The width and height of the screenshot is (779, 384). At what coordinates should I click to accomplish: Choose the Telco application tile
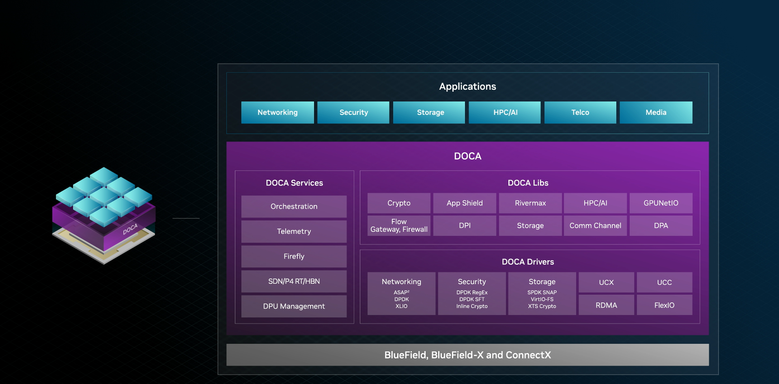click(x=580, y=112)
